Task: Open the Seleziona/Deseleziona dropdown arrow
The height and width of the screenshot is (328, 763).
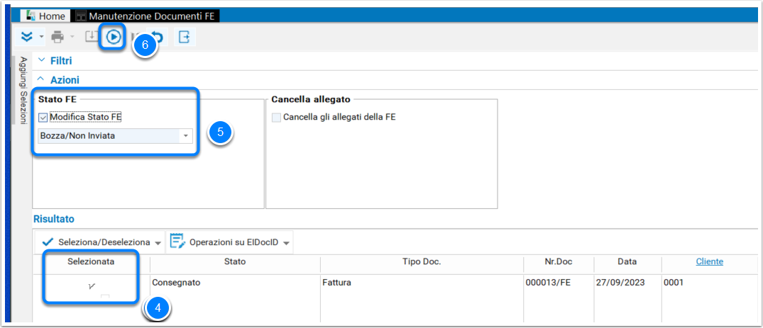Action: [157, 242]
